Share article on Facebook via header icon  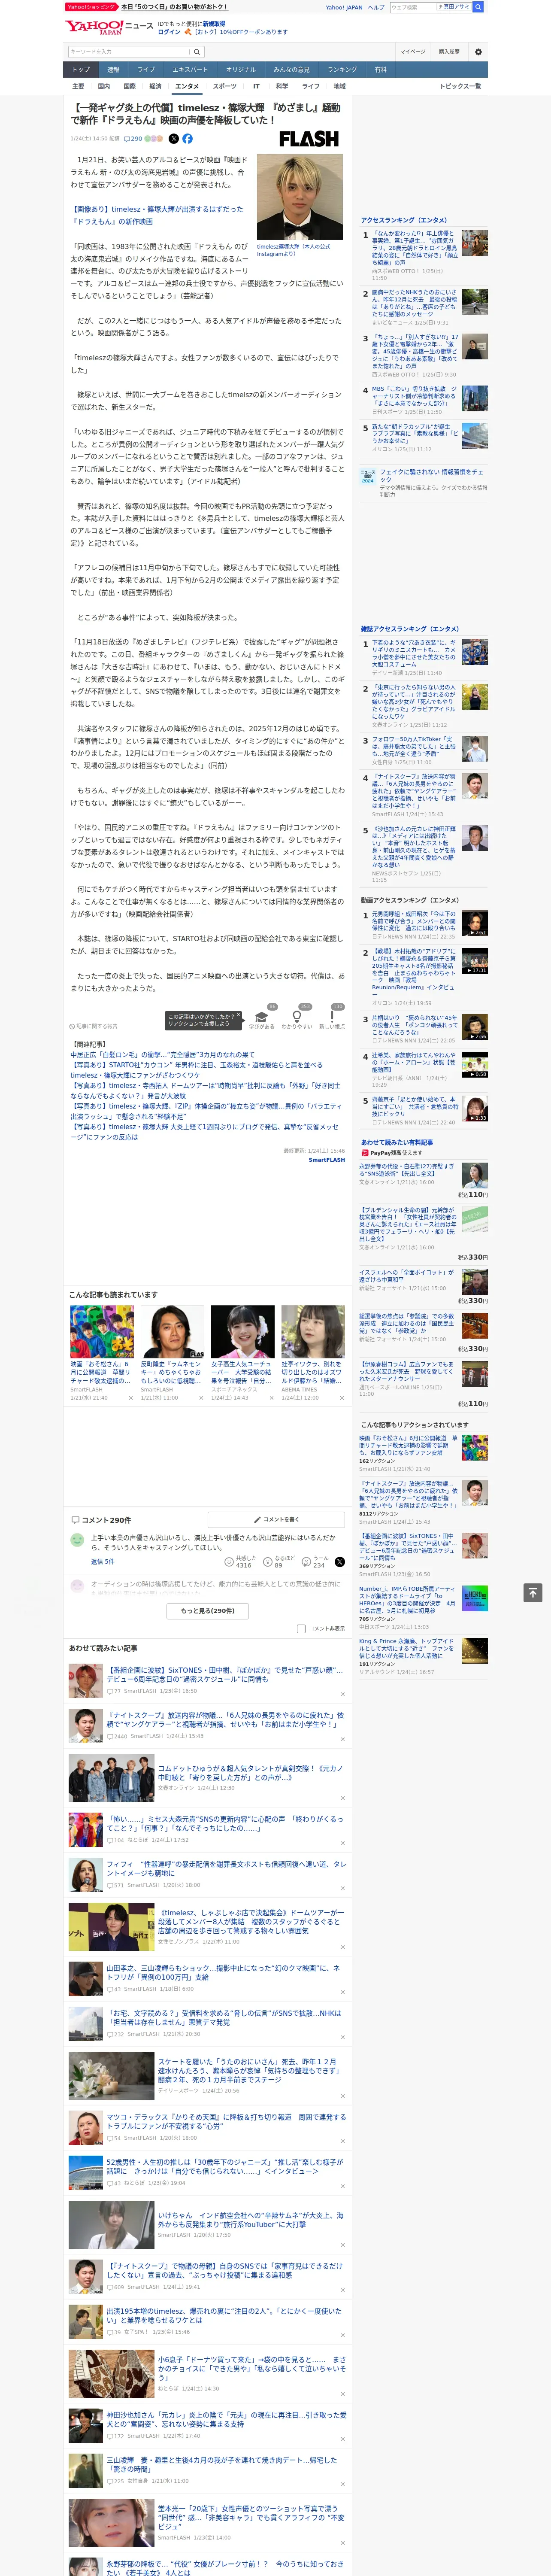coord(187,139)
